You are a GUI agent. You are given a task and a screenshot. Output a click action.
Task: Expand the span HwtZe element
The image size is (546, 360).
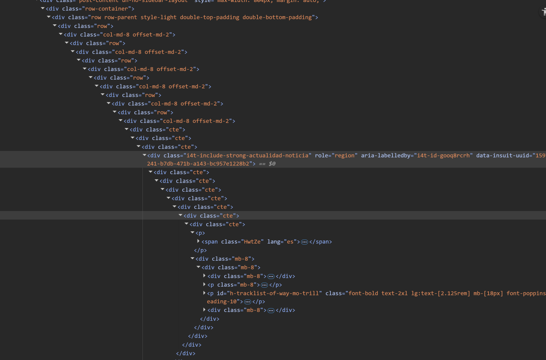click(198, 241)
